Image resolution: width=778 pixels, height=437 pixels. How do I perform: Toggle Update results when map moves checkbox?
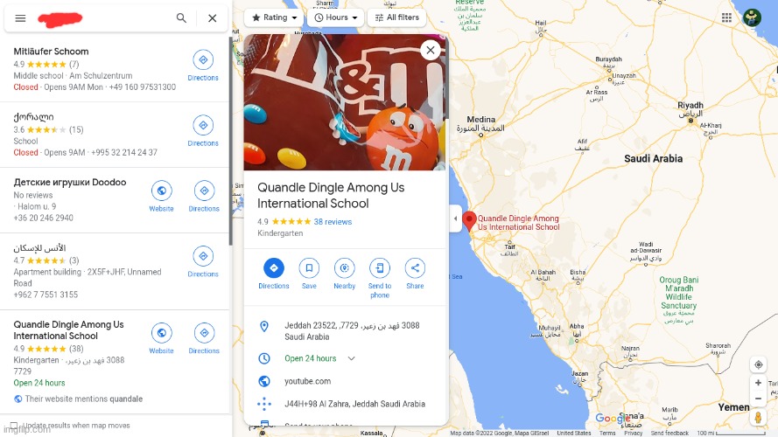(x=14, y=426)
